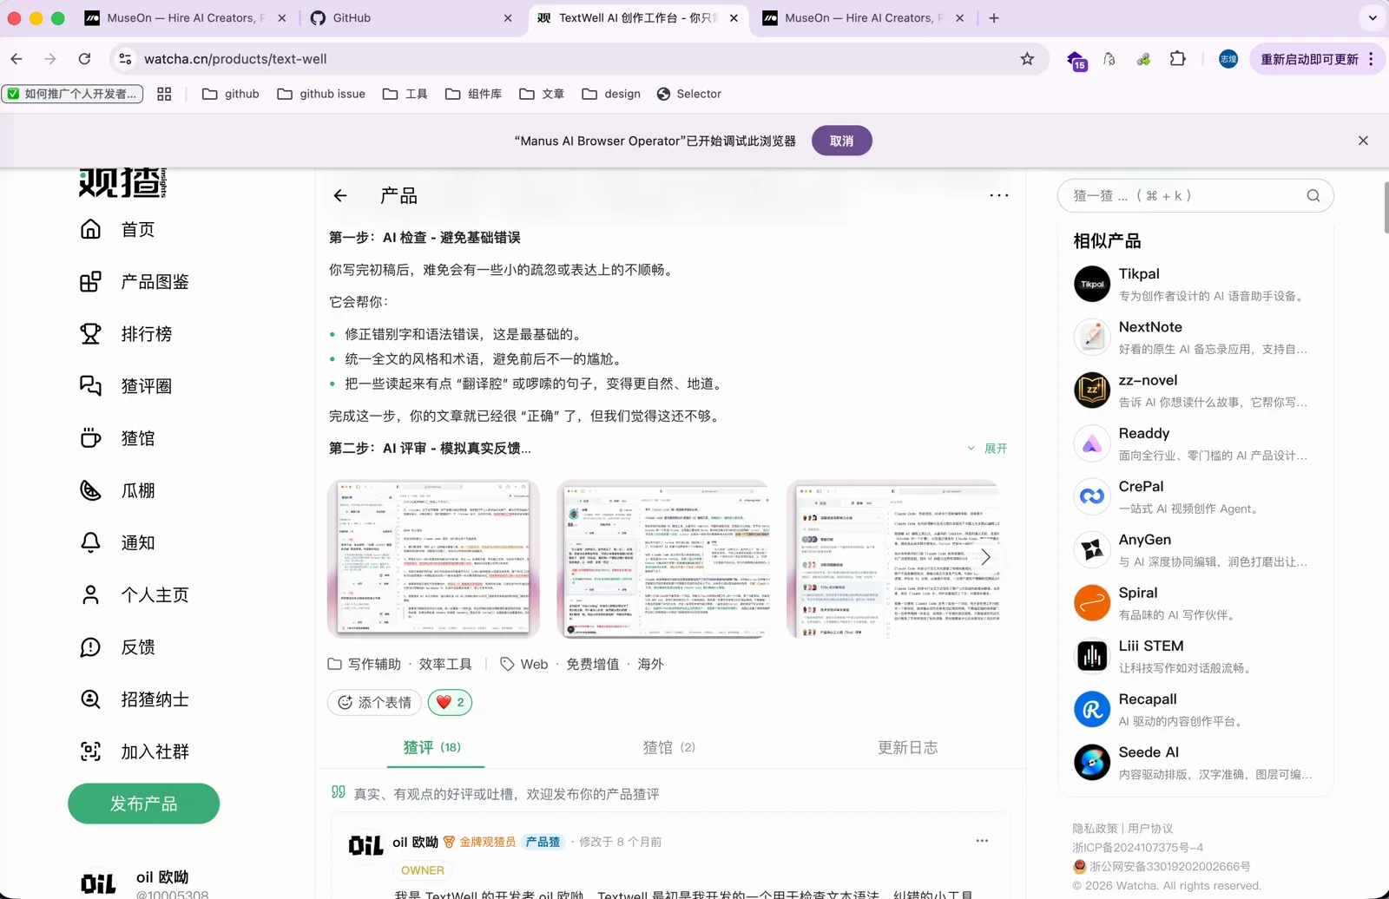Toggle the heart reaction showing 2
This screenshot has width=1389, height=899.
(450, 702)
